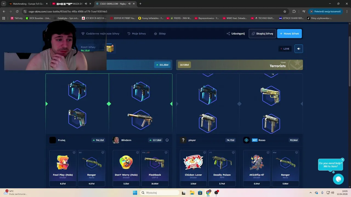Open the Moje bitwy tab

(x=137, y=34)
